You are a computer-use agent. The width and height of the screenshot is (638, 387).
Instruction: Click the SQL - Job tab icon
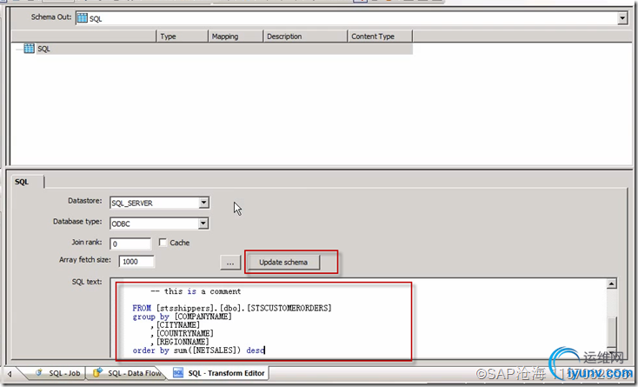(39, 372)
